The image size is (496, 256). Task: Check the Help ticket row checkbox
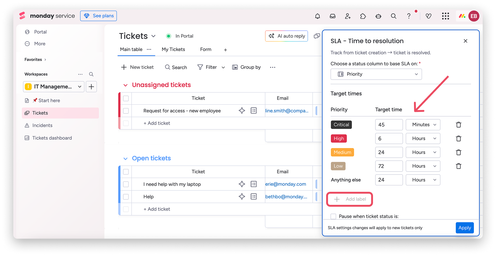pos(126,197)
